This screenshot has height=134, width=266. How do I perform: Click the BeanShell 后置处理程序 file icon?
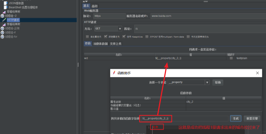click(x=6, y=7)
